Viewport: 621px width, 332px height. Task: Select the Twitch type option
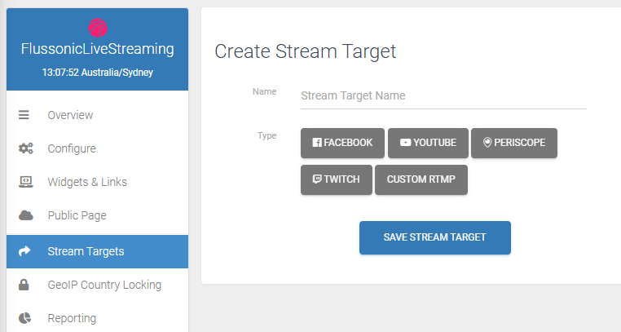pos(337,179)
